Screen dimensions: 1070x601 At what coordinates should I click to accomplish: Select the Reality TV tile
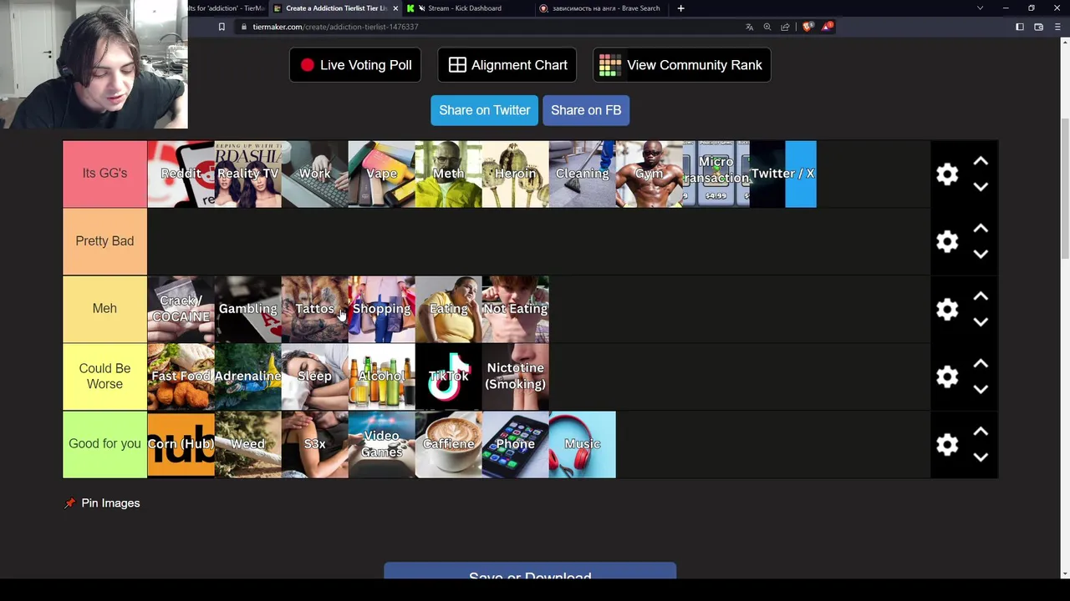pyautogui.click(x=247, y=174)
